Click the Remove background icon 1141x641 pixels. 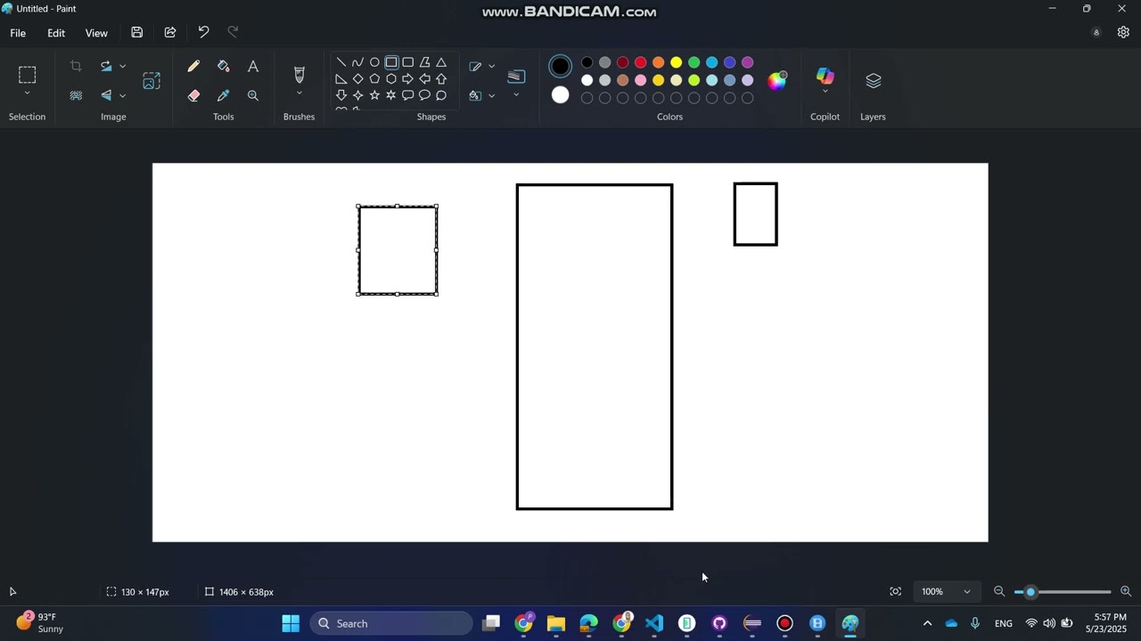[76, 95]
